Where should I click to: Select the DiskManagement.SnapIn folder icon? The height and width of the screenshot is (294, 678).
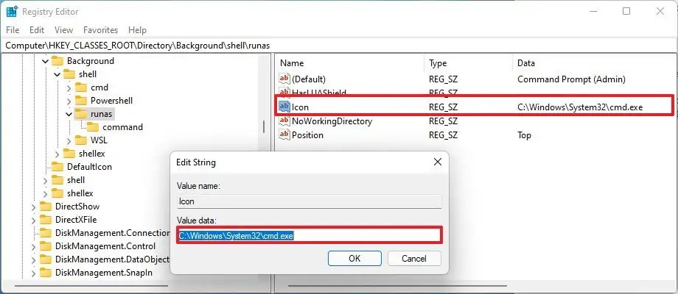[x=46, y=273]
